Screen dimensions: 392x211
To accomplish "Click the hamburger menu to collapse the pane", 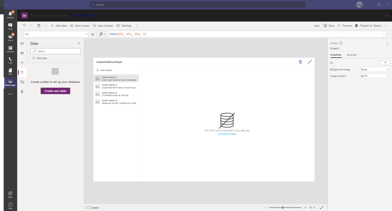I will tap(22, 43).
